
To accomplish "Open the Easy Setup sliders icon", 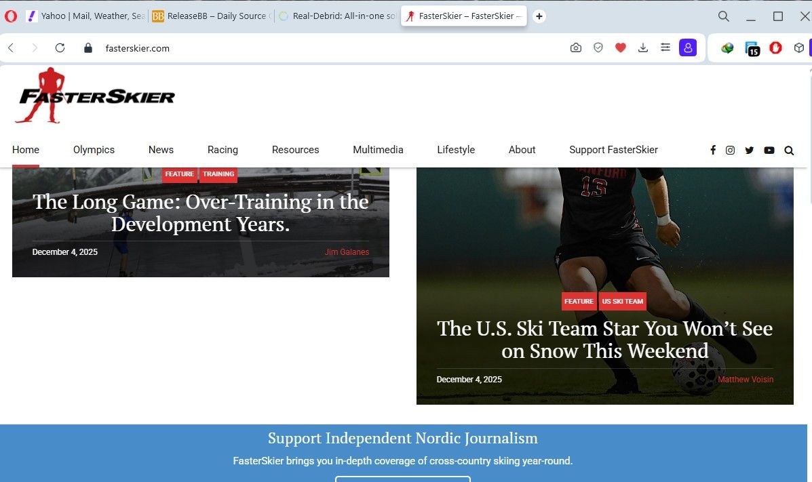I will click(x=665, y=48).
